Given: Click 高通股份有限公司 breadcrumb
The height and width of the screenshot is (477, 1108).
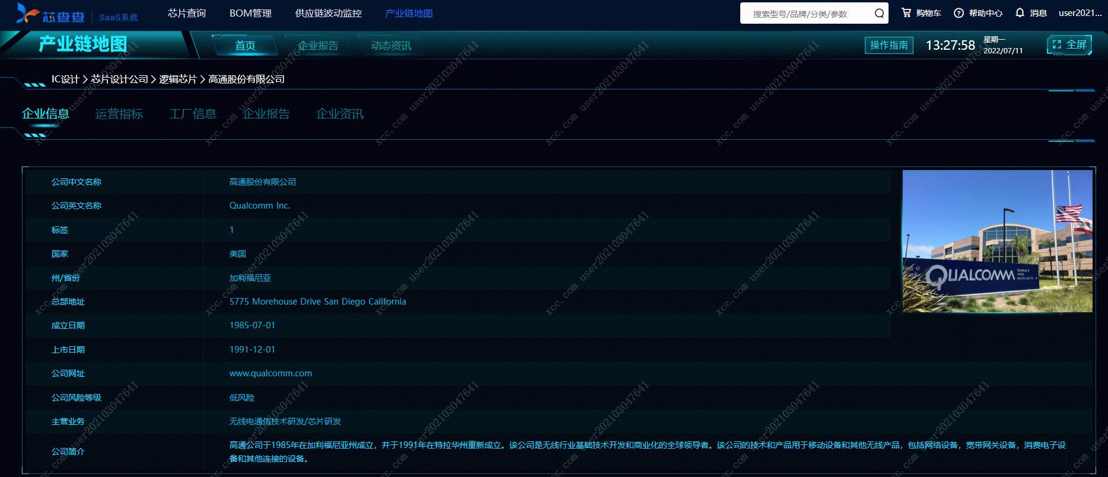Looking at the screenshot, I should tap(246, 79).
